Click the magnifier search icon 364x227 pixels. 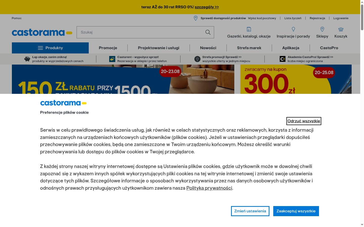(208, 32)
